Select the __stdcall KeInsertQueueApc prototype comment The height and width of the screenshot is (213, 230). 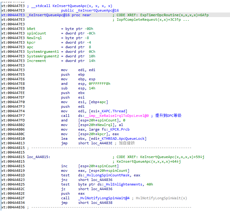click(x=70, y=6)
